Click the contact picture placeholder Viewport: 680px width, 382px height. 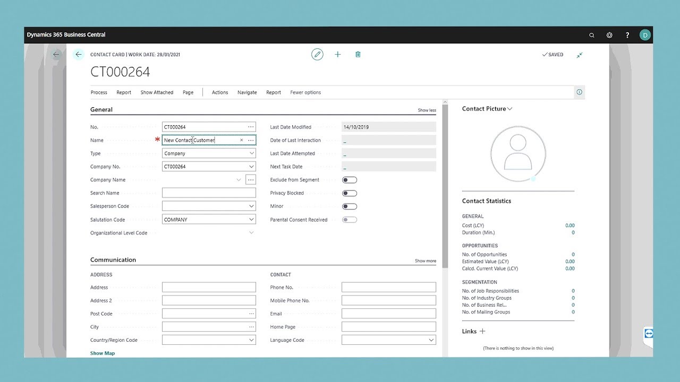pos(518,154)
